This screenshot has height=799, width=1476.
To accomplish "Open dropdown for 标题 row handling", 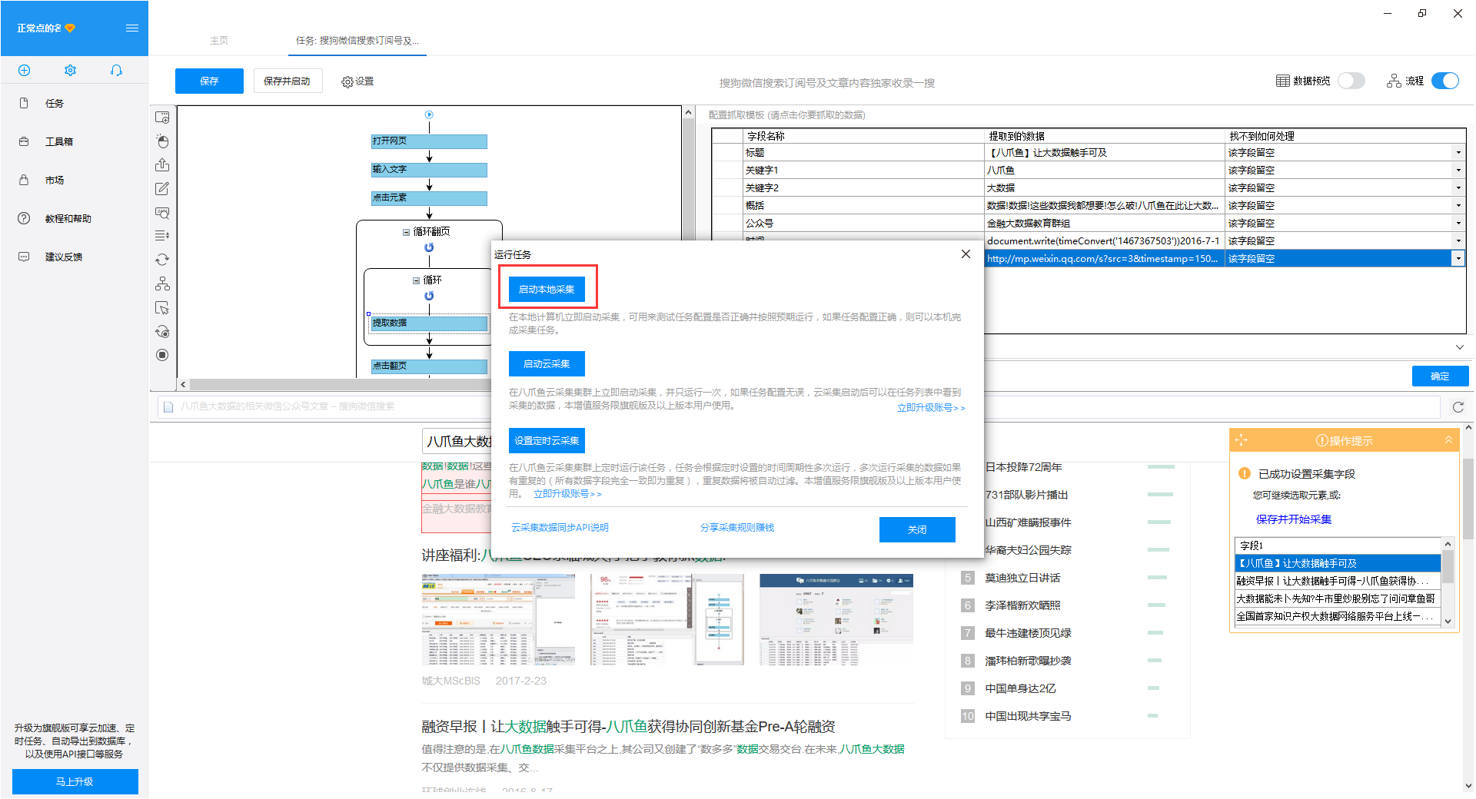I will (x=1458, y=153).
